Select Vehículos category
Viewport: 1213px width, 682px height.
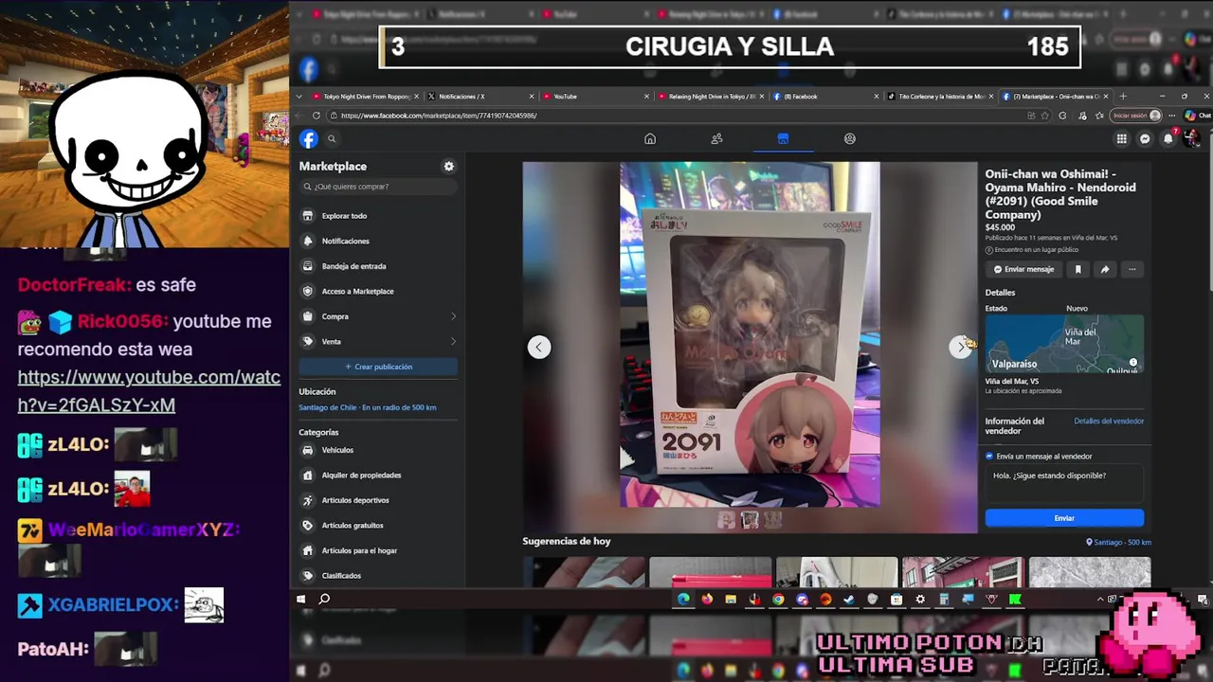[x=378, y=450]
